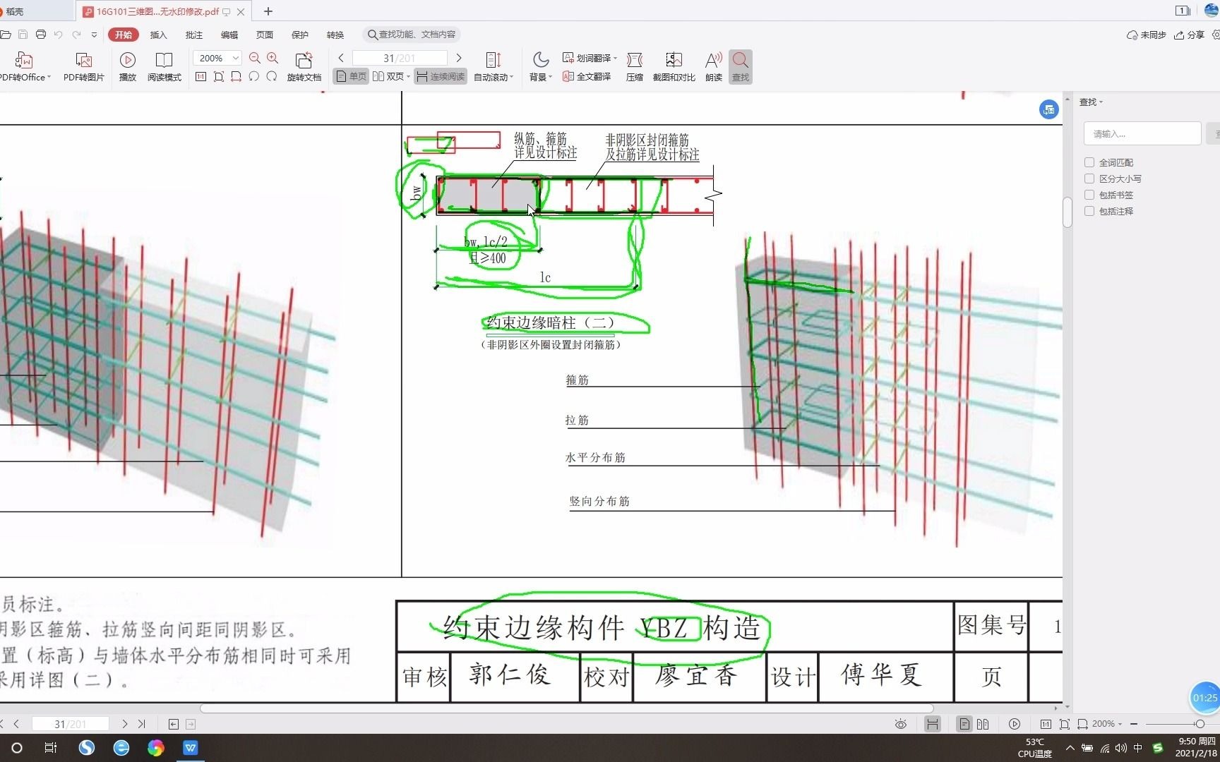
Task: Click 旋转文档 rotate document tool
Action: (x=304, y=66)
